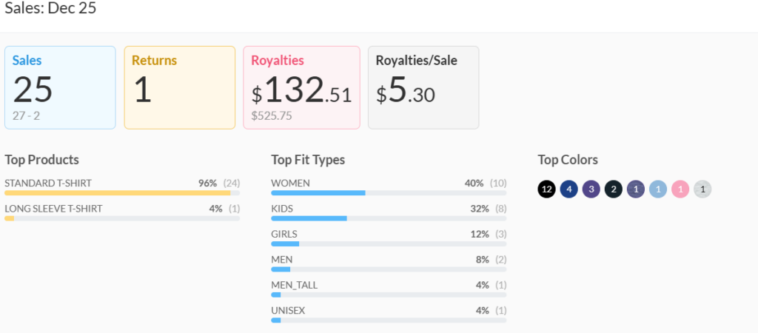The height and width of the screenshot is (333, 758).
Task: Select the light grey color swatch
Action: [x=702, y=189]
